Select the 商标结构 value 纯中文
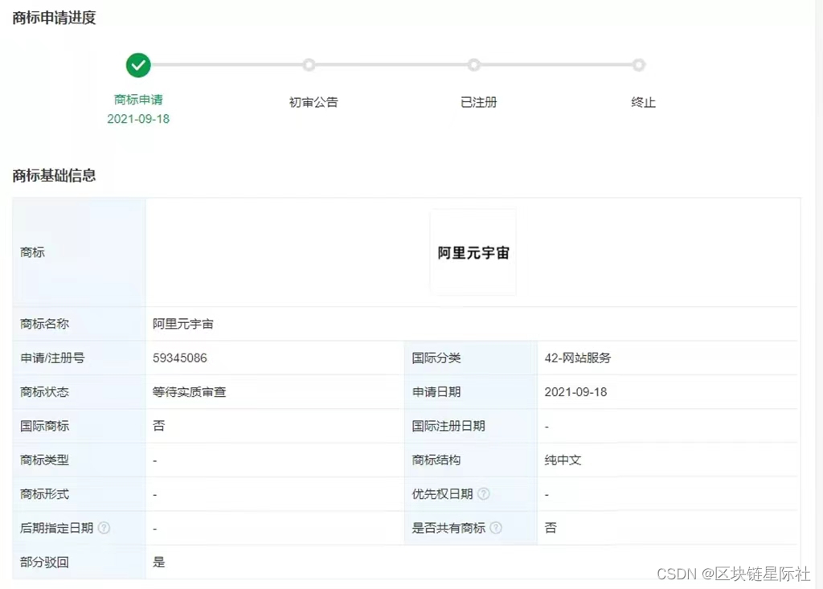Screen dimensions: 823x589 [x=563, y=460]
